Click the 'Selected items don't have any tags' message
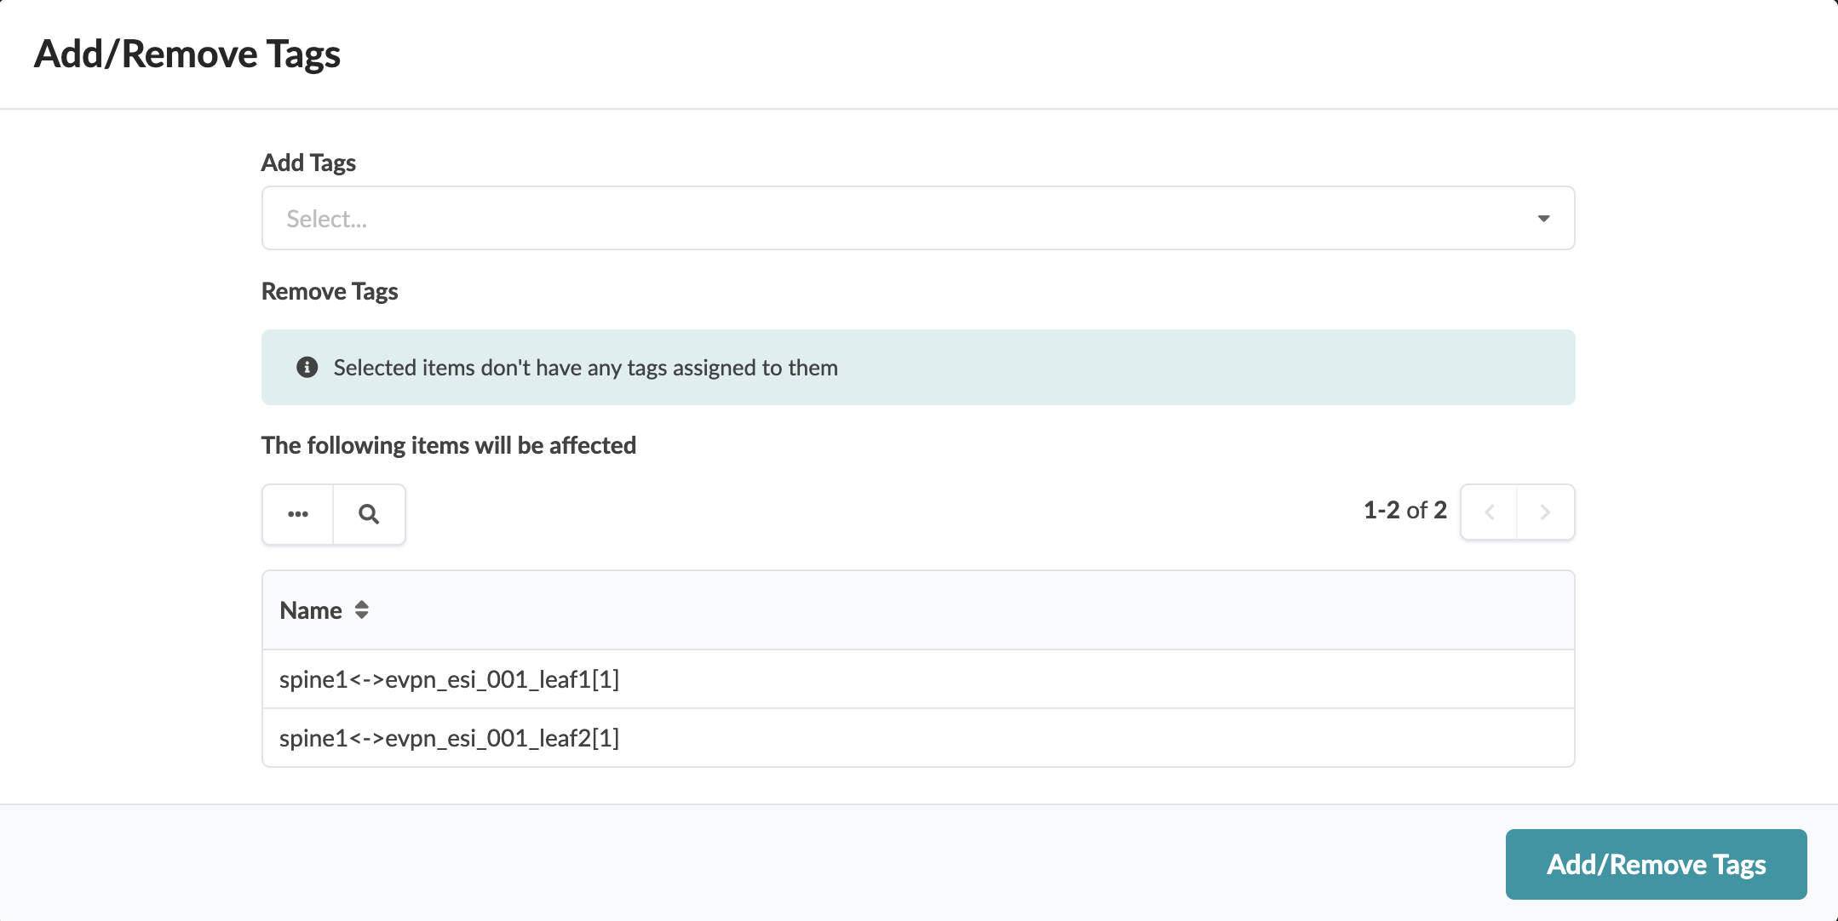The width and height of the screenshot is (1838, 921). [585, 368]
